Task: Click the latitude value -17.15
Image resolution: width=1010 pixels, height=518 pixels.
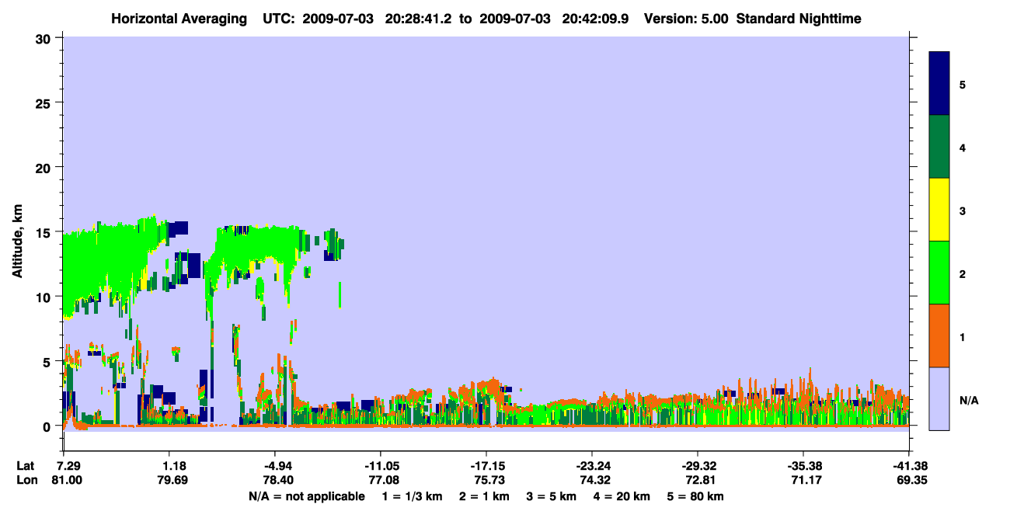Action: pos(486,466)
